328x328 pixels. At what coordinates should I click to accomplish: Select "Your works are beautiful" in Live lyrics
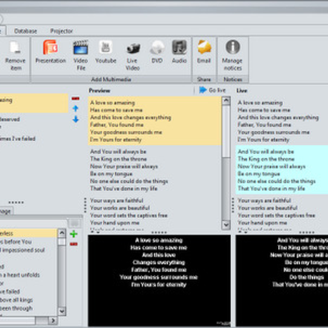(268, 208)
